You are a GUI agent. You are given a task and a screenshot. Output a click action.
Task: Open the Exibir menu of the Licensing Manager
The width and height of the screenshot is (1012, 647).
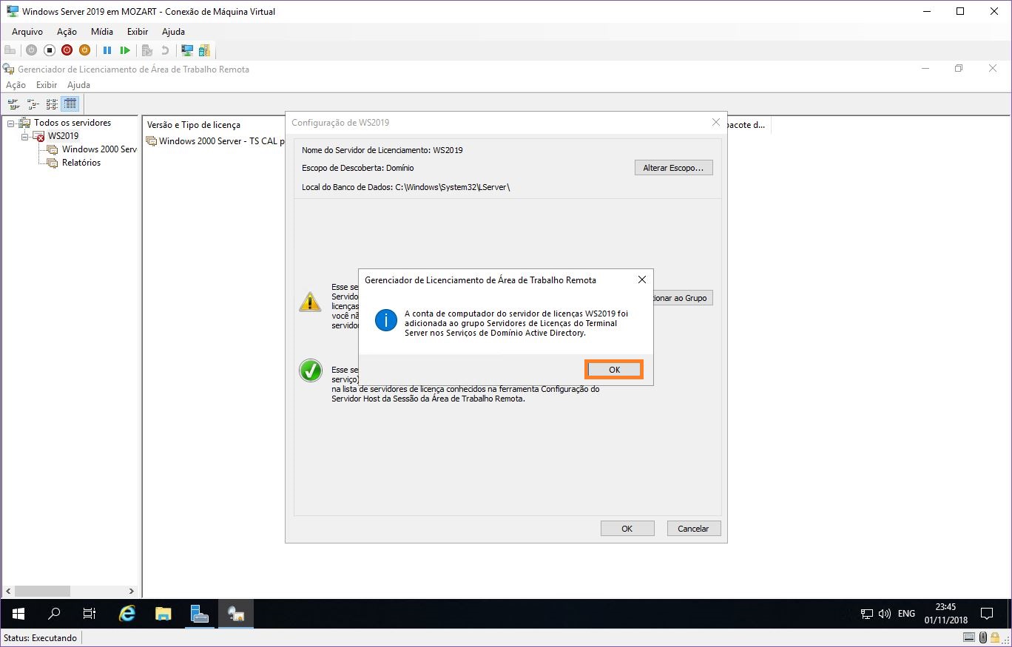click(x=47, y=85)
